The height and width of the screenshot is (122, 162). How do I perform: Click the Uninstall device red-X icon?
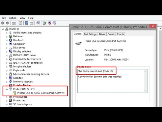click(49, 23)
